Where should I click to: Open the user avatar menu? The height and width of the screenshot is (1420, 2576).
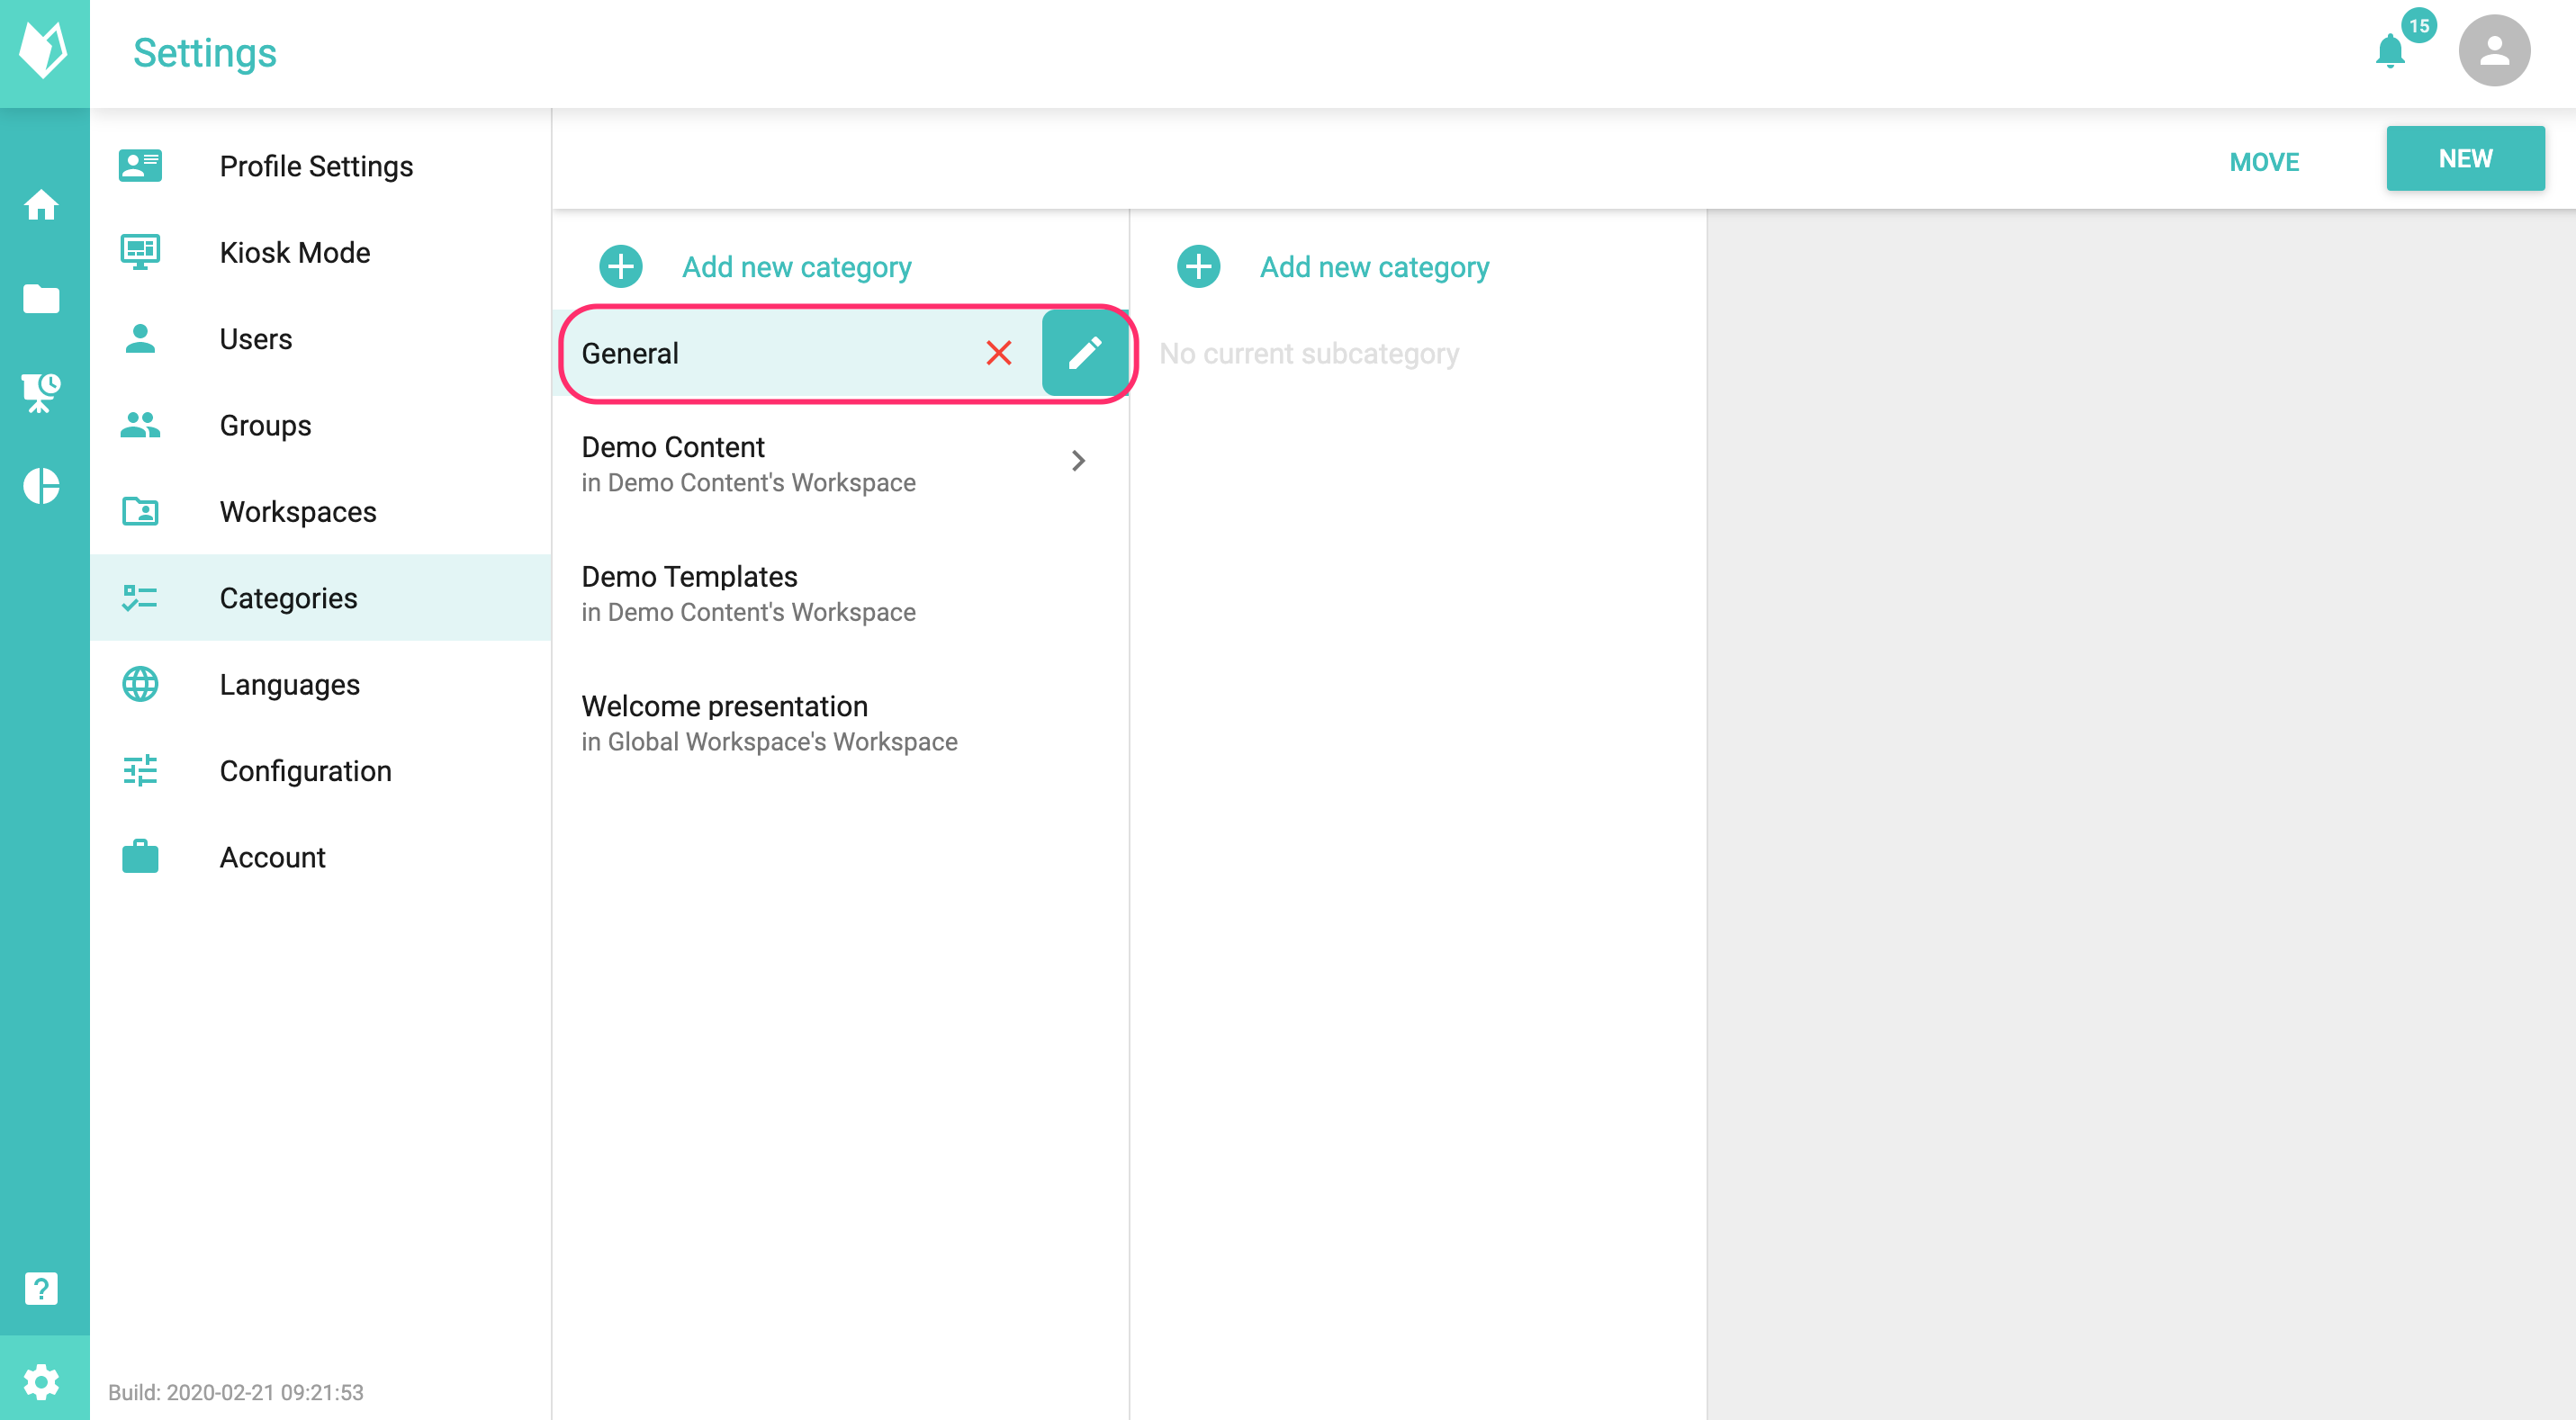pyautogui.click(x=2494, y=51)
